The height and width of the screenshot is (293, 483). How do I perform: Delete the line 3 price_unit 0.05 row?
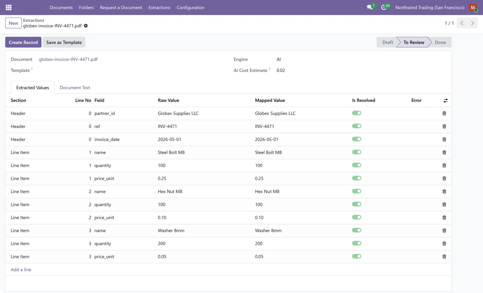[x=444, y=257]
